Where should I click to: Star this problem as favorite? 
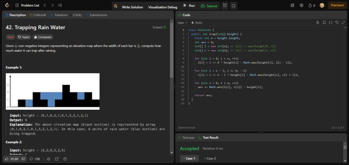[48, 159]
